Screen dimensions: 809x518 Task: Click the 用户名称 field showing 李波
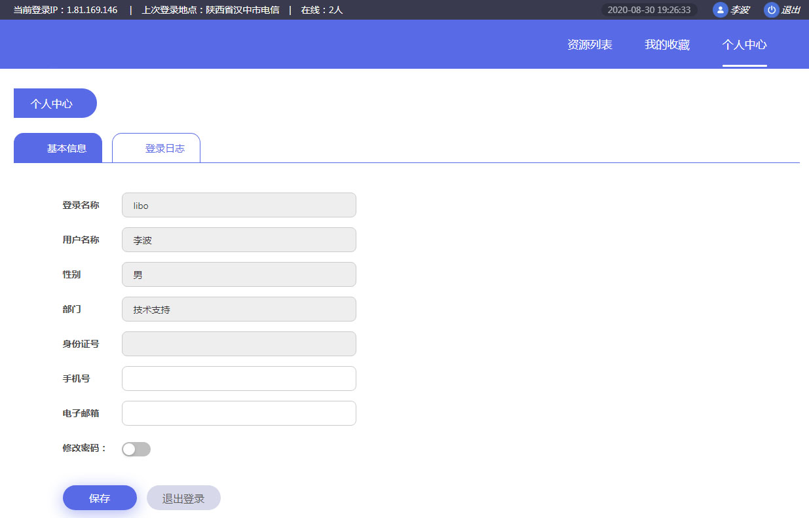click(239, 240)
